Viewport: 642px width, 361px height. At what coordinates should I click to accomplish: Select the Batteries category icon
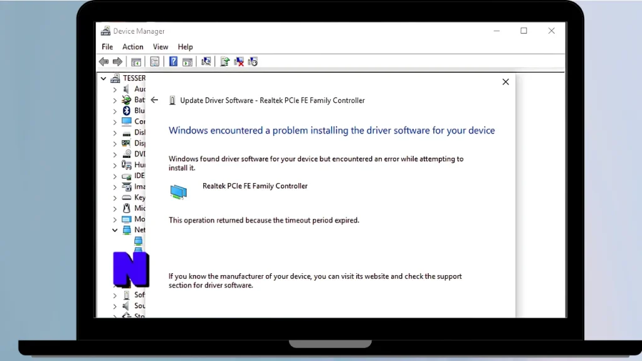[x=127, y=100]
